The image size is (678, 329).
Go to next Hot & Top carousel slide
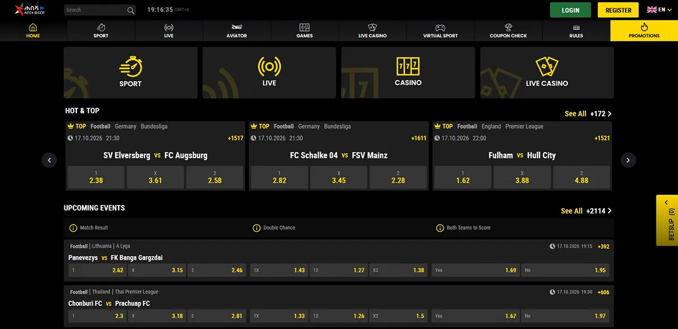(628, 160)
